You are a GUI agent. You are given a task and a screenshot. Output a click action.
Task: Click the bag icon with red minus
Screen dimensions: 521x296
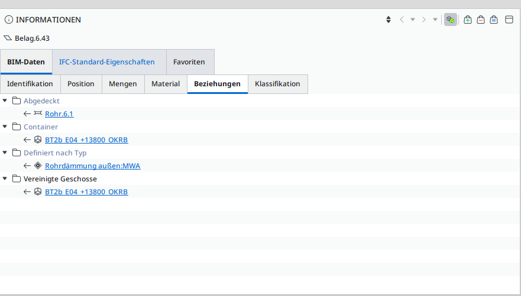point(481,19)
